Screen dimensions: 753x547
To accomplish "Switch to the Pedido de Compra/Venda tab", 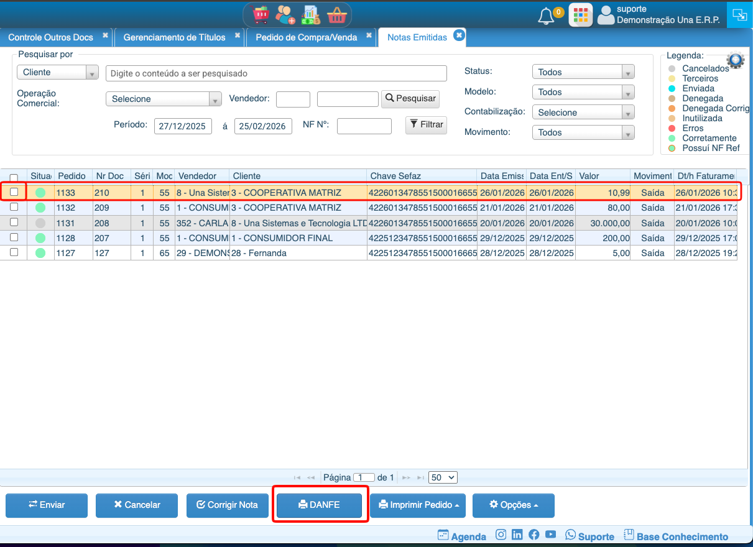I will coord(307,37).
